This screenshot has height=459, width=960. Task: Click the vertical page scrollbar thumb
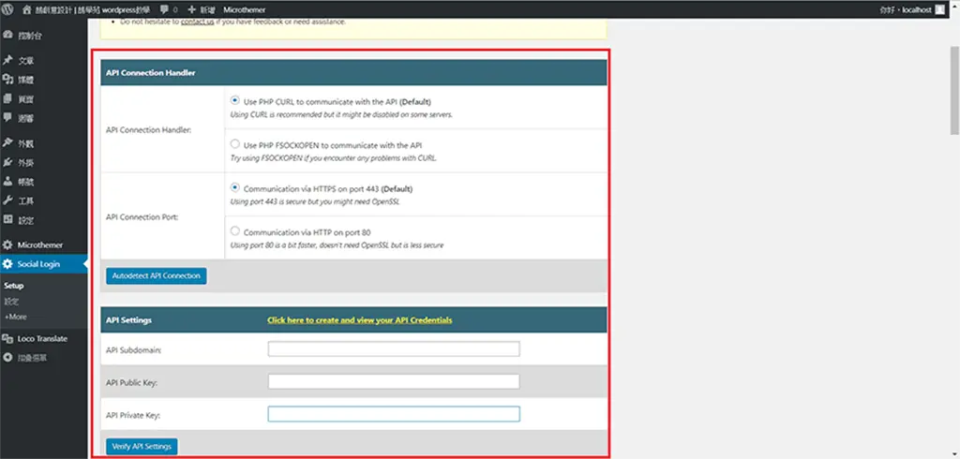click(x=954, y=89)
